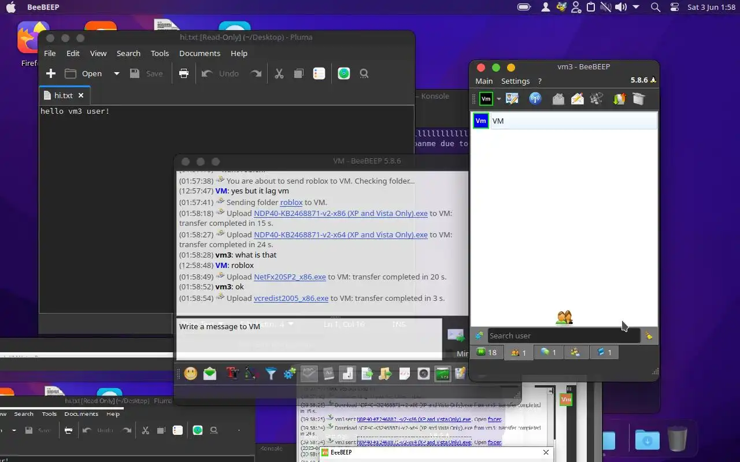Open vcredist2005_x86.exe link

click(x=291, y=298)
